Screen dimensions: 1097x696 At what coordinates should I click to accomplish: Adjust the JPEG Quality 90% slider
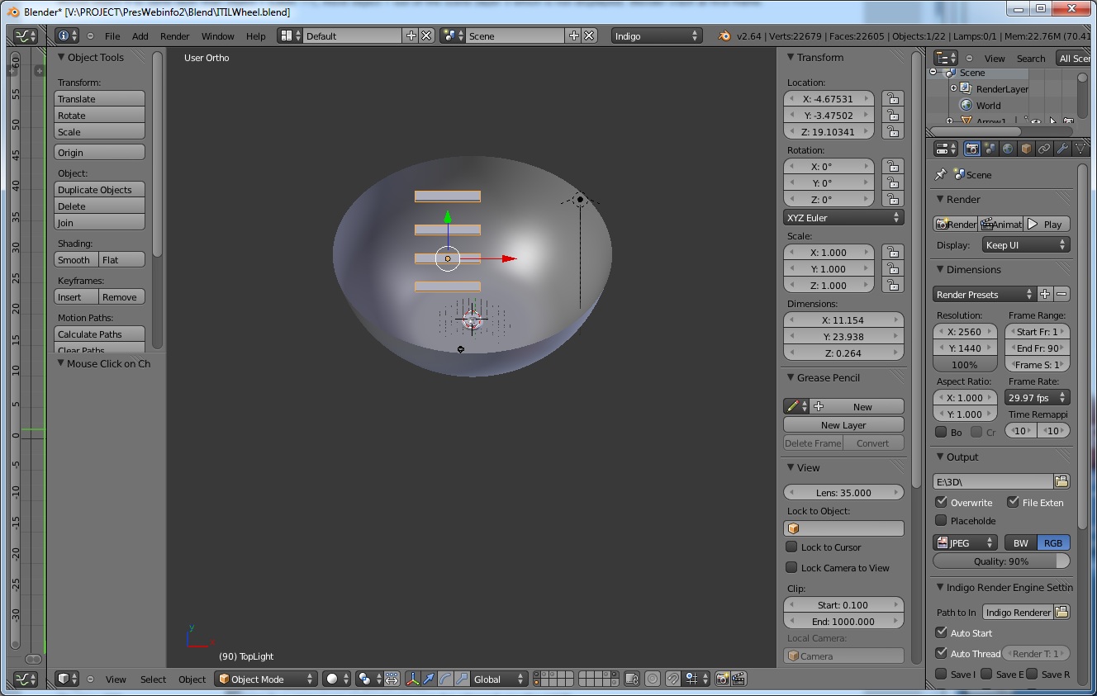point(1001,561)
